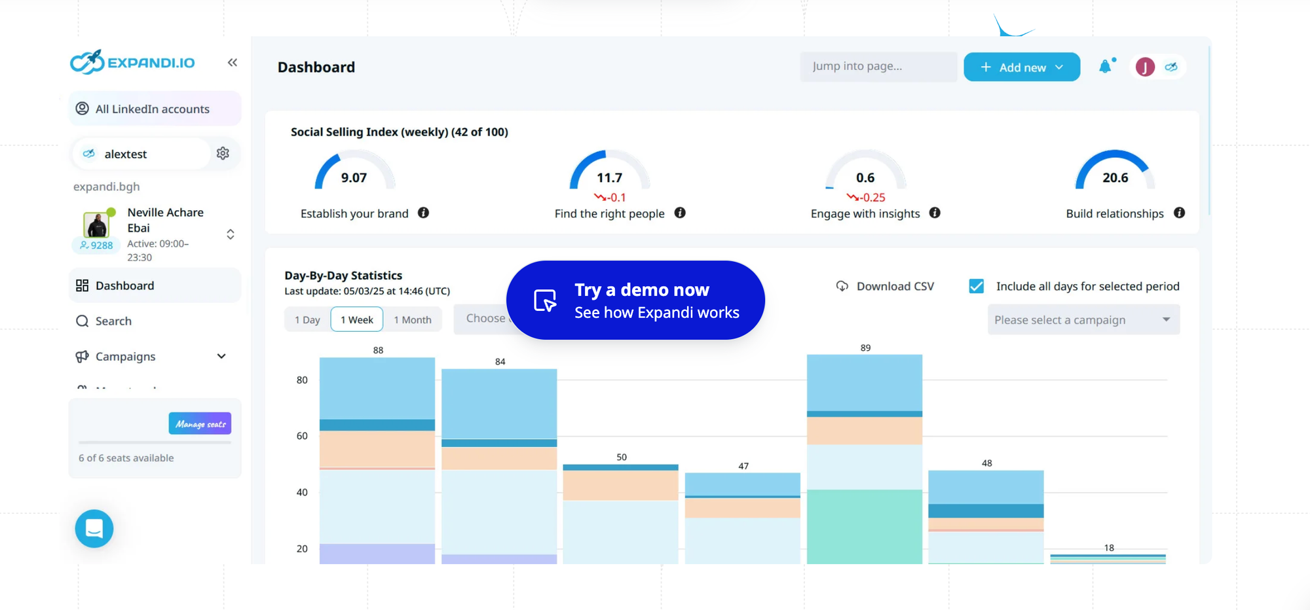This screenshot has height=610, width=1310.
Task: Open Search in the sidebar
Action: 113,321
